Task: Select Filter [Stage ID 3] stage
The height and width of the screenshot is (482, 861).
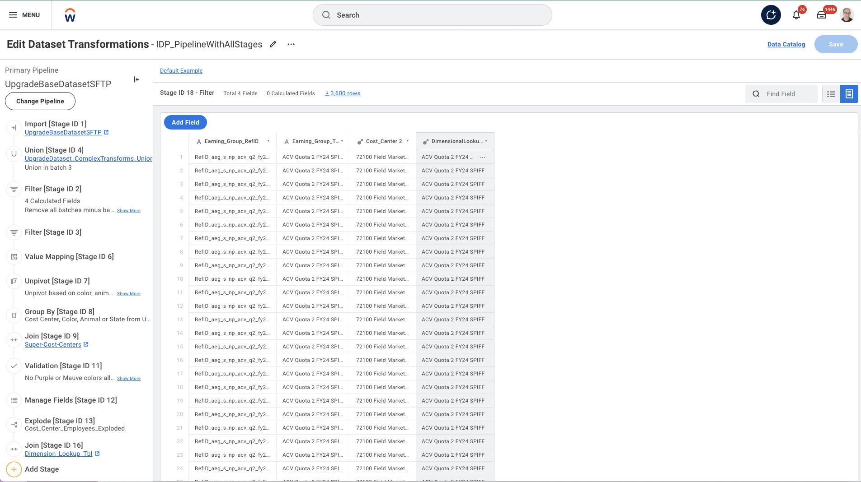Action: click(53, 232)
